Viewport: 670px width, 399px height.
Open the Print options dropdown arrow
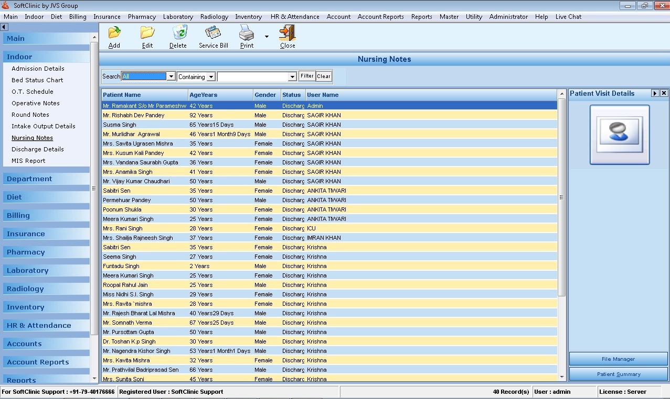click(x=267, y=37)
